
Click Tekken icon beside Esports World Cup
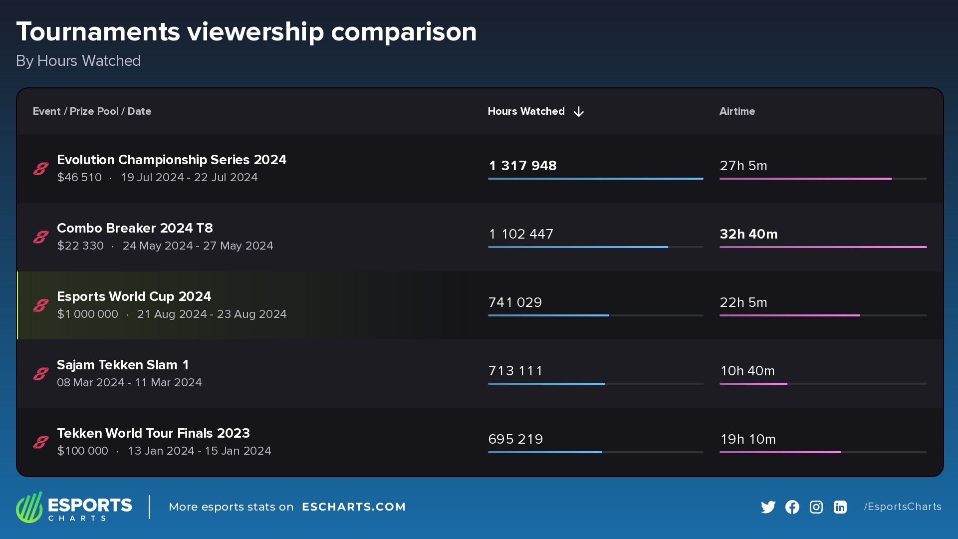(41, 305)
